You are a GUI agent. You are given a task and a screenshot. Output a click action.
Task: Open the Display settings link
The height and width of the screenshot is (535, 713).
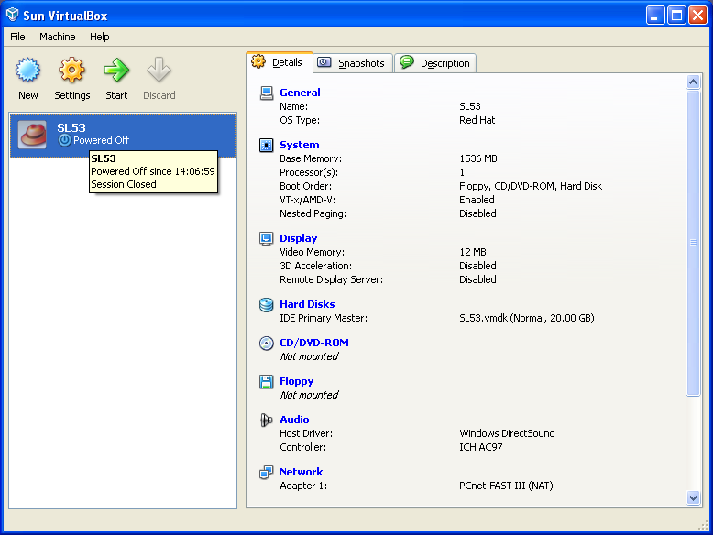coord(298,238)
